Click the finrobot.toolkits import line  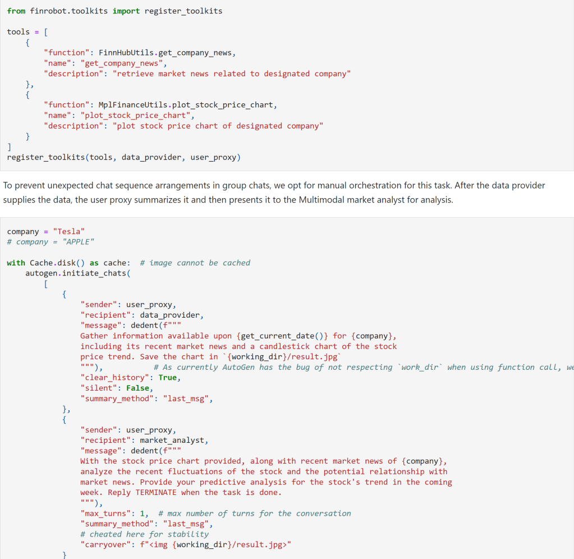point(114,11)
